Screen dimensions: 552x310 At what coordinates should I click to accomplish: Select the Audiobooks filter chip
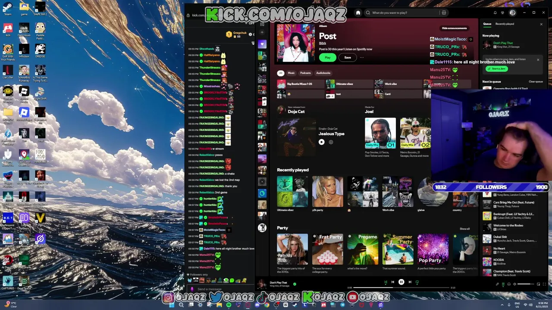pyautogui.click(x=323, y=73)
